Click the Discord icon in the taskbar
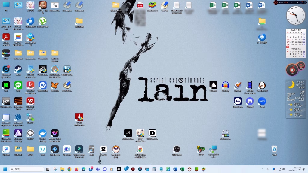 tap(105, 169)
